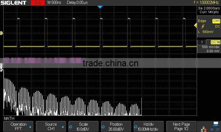Screen dimensions: 221x132
Task: Click the yellow trigger level arrow
Action: [x=196, y=25]
